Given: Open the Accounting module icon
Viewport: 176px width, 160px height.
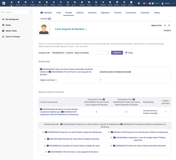Looking at the screenshot, I should pos(61,2).
